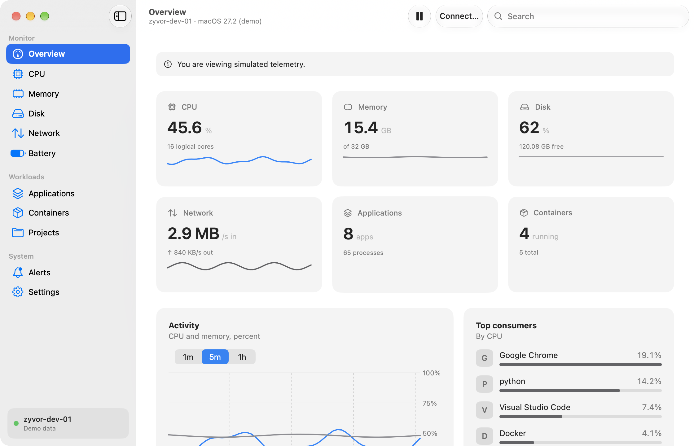Click the P avatar for python
Screen dimensions: 694x446
pyautogui.click(x=485, y=384)
